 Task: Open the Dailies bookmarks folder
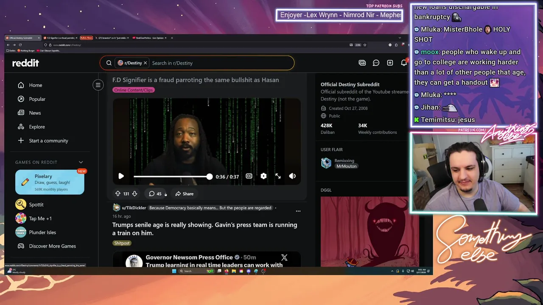point(11,50)
